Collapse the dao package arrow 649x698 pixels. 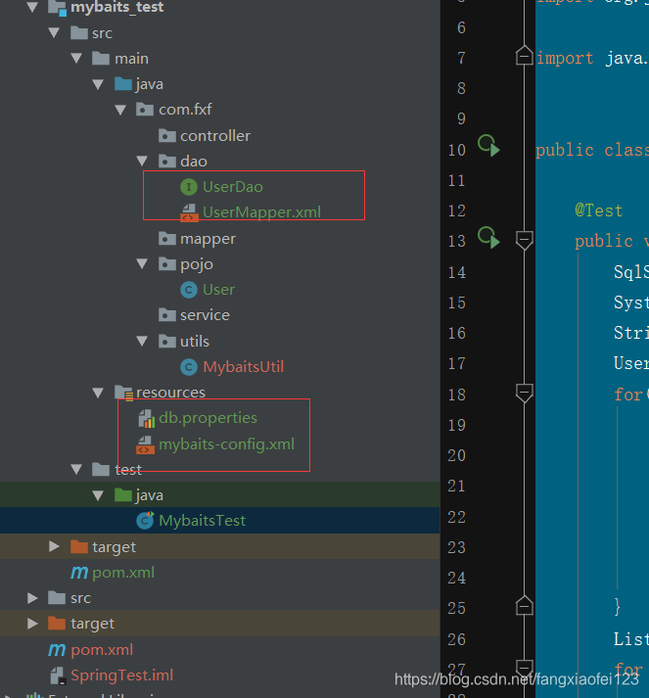[143, 161]
